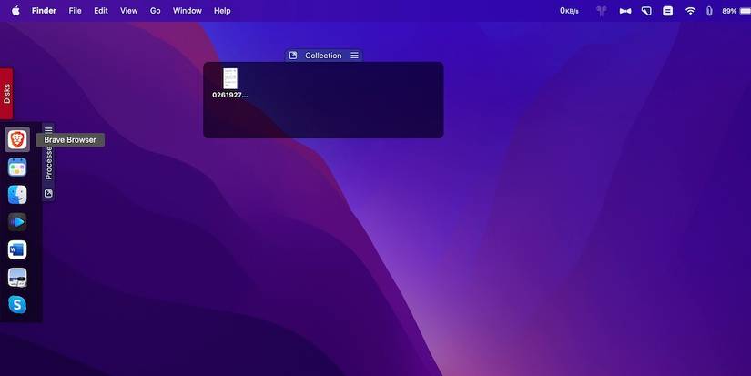This screenshot has height=376, width=751.
Task: Open the Collection panel hamburger menu
Action: [x=354, y=56]
